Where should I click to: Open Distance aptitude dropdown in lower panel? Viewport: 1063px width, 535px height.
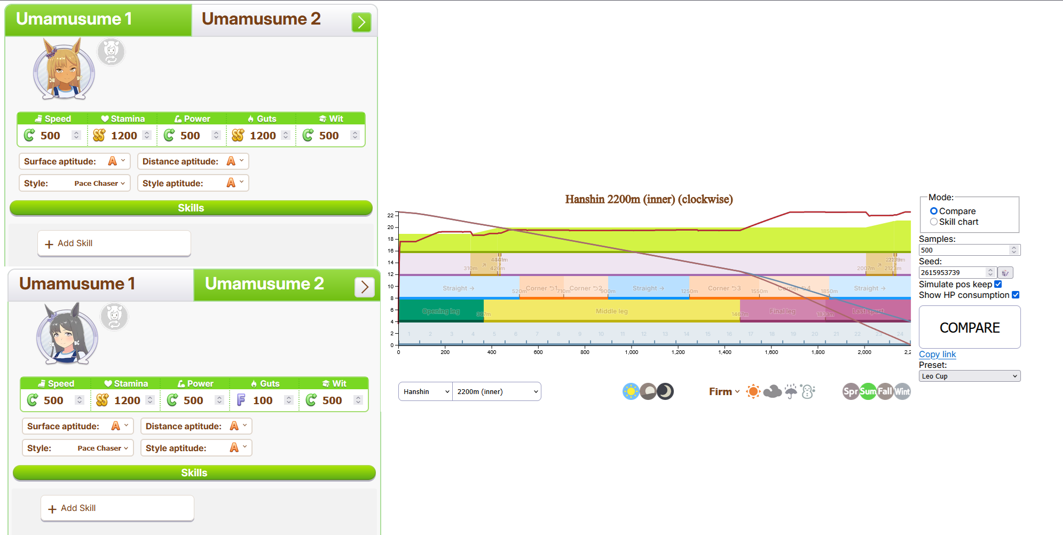click(196, 426)
